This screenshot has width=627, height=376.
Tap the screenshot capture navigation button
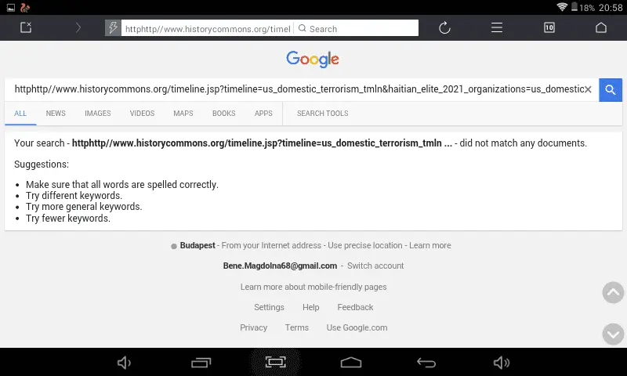(276, 362)
